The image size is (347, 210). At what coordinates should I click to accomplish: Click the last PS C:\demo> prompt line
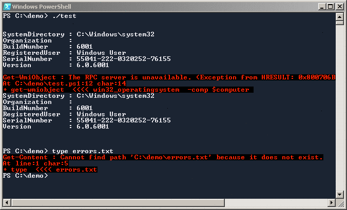click(x=25, y=176)
